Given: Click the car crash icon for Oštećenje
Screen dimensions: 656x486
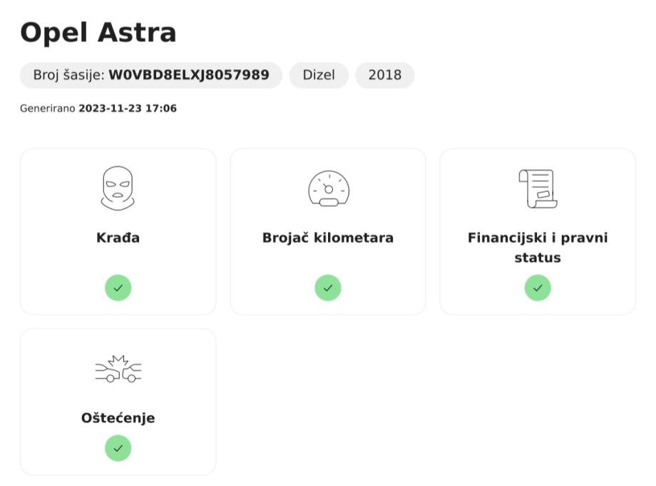Looking at the screenshot, I should click(x=118, y=369).
